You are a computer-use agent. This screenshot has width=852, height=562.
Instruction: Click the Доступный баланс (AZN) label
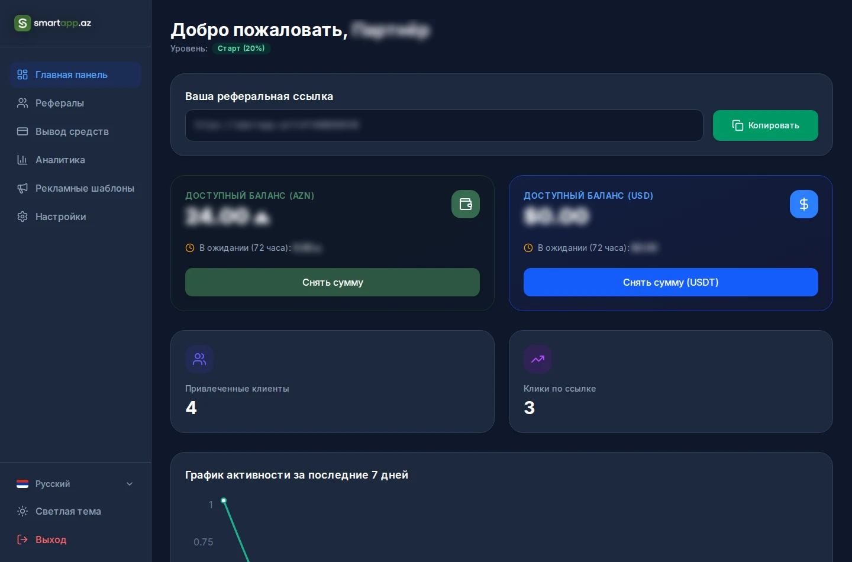250,196
